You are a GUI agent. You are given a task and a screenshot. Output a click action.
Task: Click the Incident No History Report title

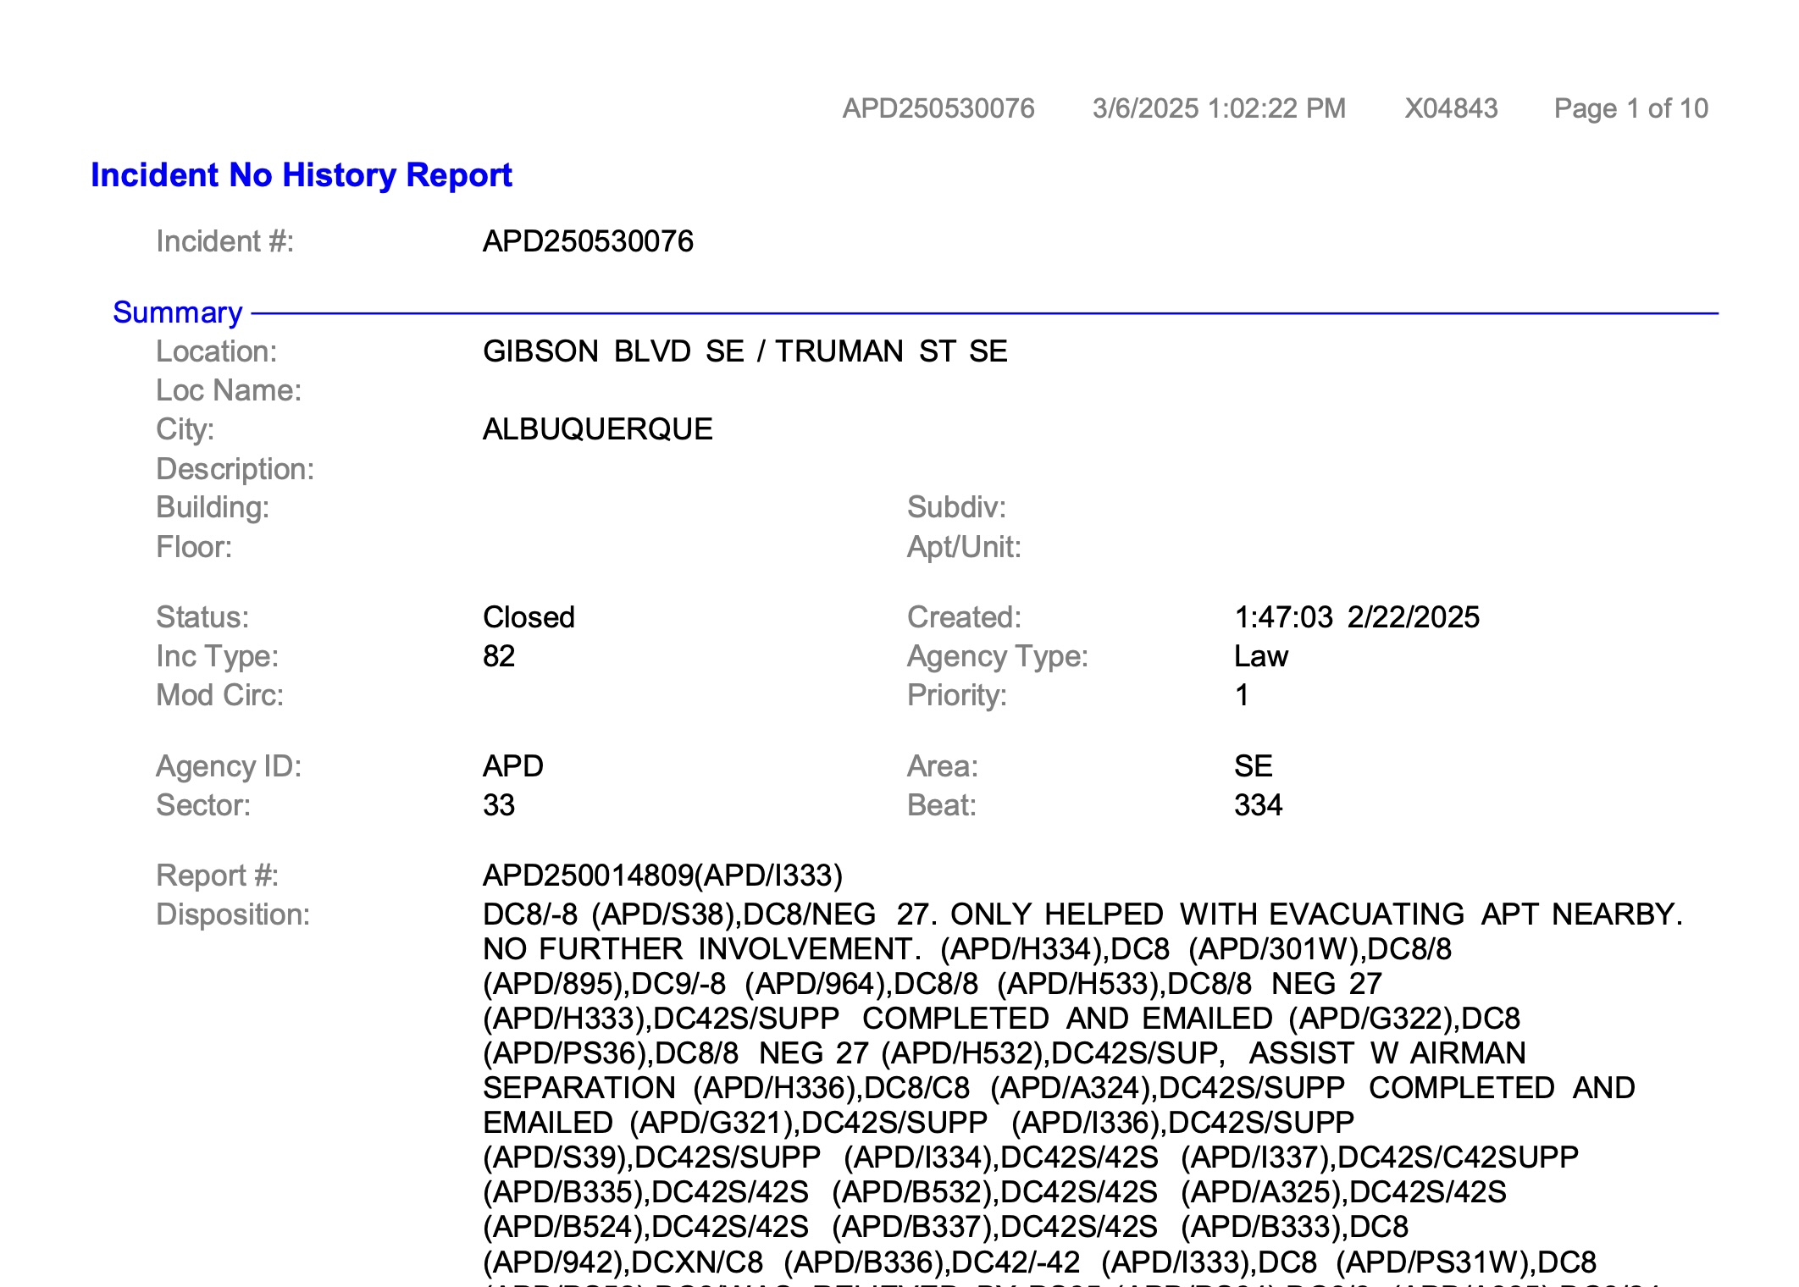301,175
